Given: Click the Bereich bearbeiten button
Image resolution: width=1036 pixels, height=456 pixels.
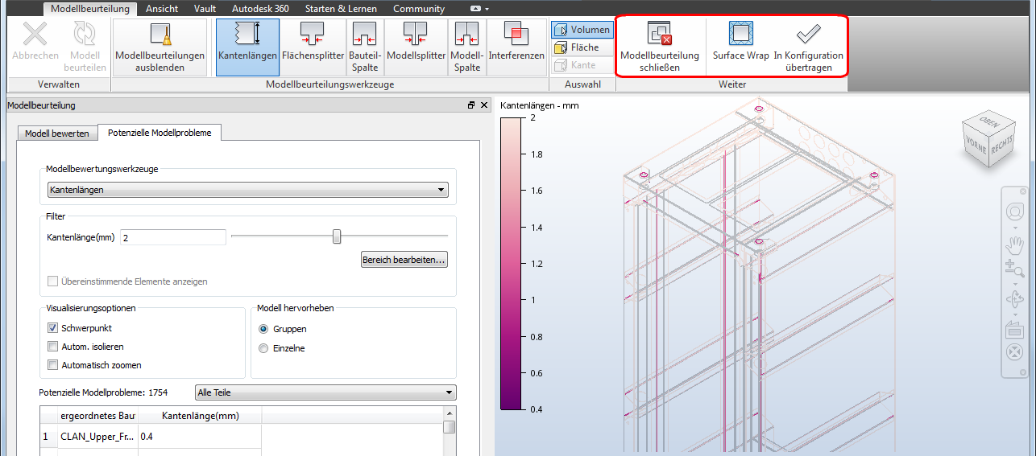Looking at the screenshot, I should pyautogui.click(x=404, y=260).
